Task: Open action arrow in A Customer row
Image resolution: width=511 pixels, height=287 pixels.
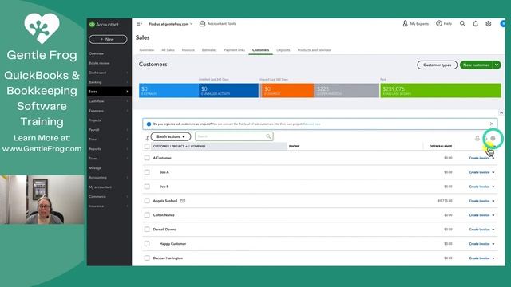Action: pos(493,158)
